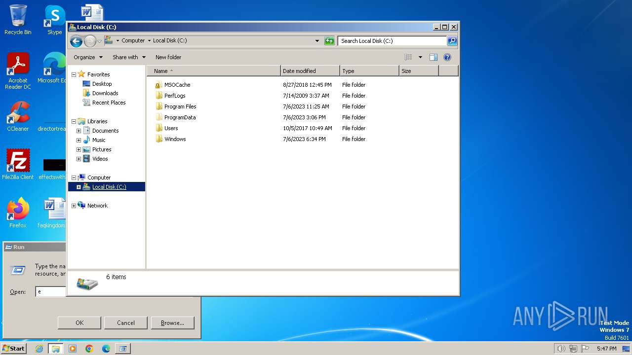Launch Chrome from the taskbar
632x355 pixels.
(89, 349)
